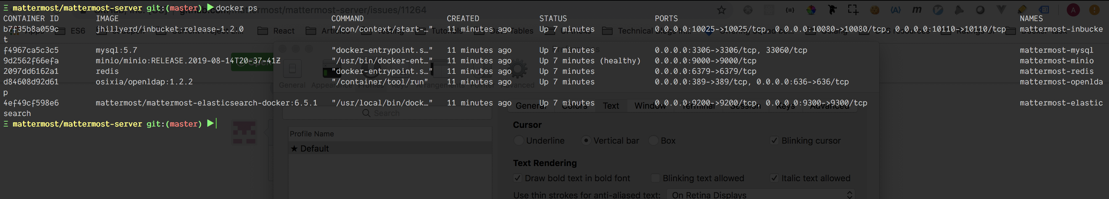This screenshot has height=199, width=1109.
Task: Open the Vue devtools V extension icon
Action: (x=1001, y=10)
